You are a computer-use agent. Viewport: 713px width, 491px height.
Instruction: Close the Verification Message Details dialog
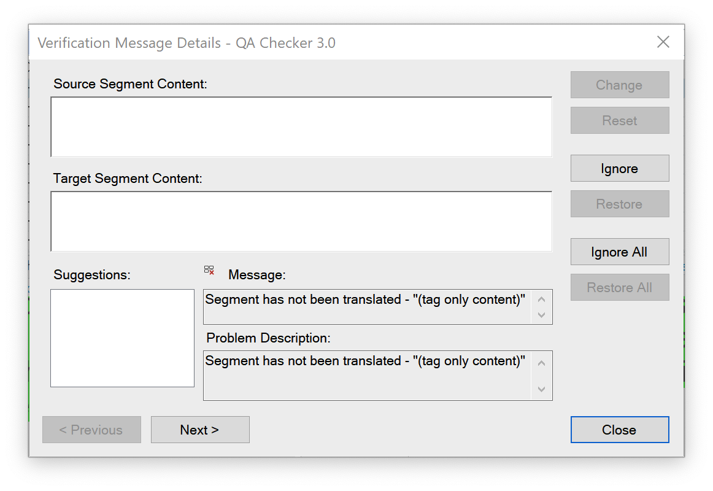click(619, 430)
